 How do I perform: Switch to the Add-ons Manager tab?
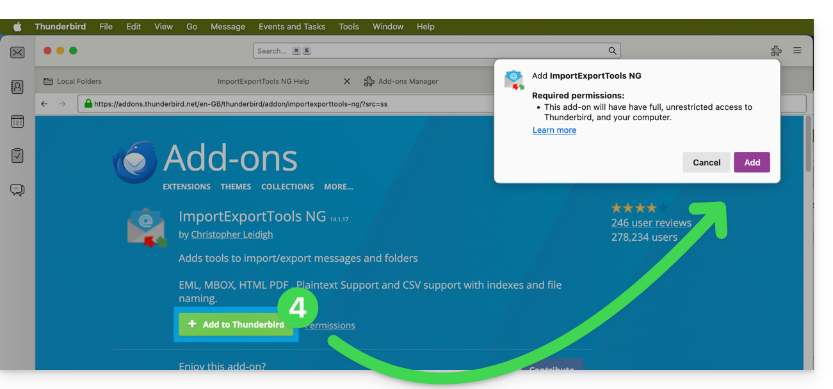pyautogui.click(x=408, y=81)
